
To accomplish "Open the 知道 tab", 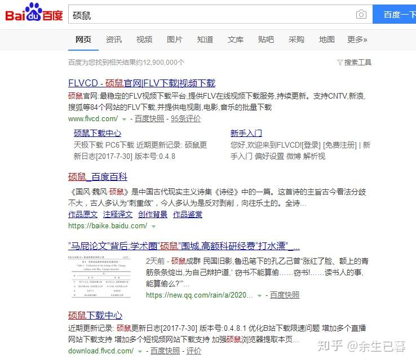I will point(205,39).
